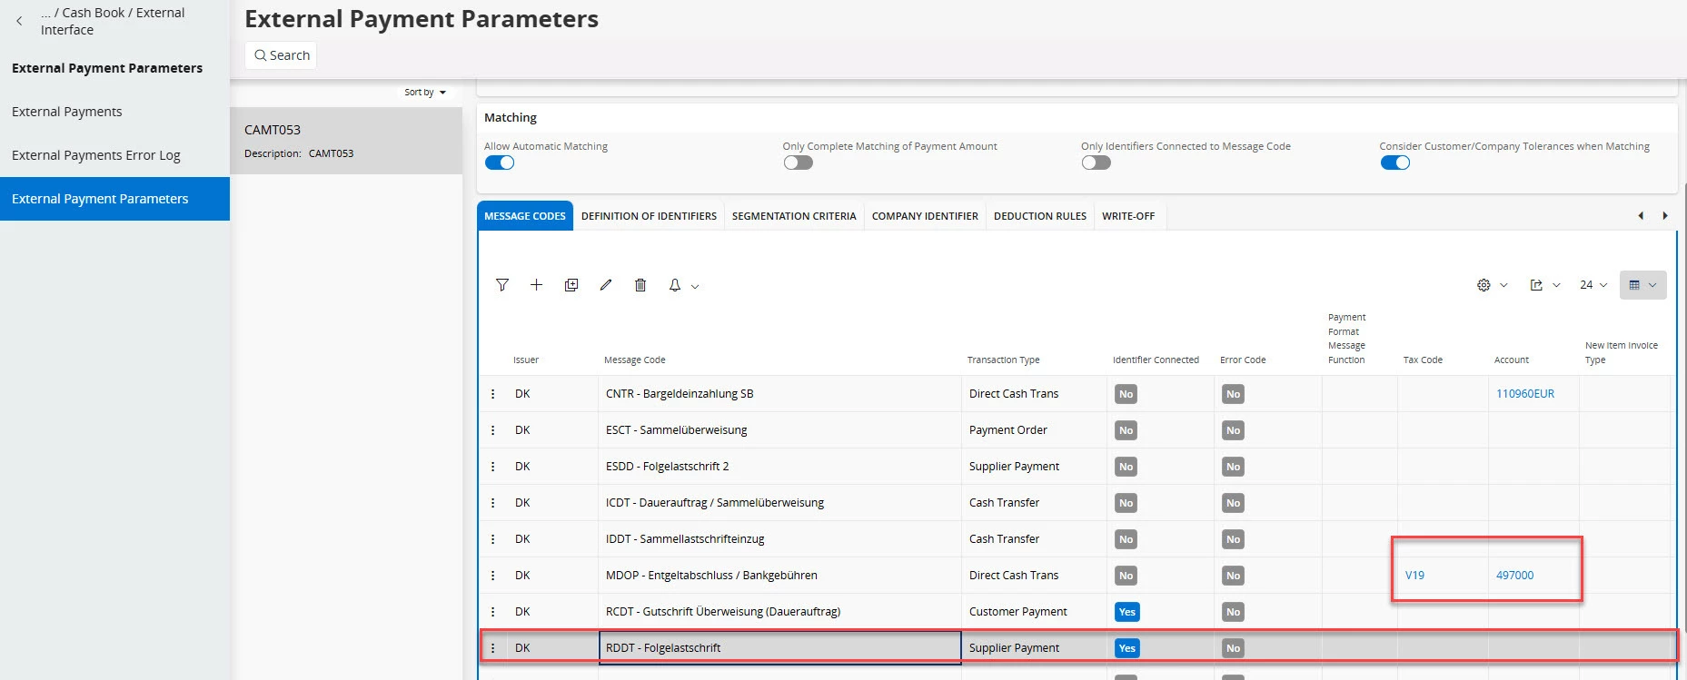1687x680 pixels.
Task: Expand the gear settings dropdown
Action: (x=1492, y=285)
